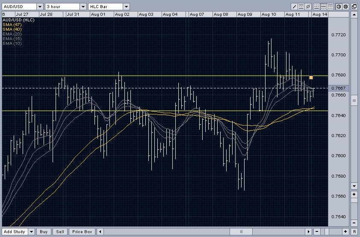This screenshot has width=360, height=237.
Task: Expand the Add Study dropdown arrow
Action: [x=32, y=232]
